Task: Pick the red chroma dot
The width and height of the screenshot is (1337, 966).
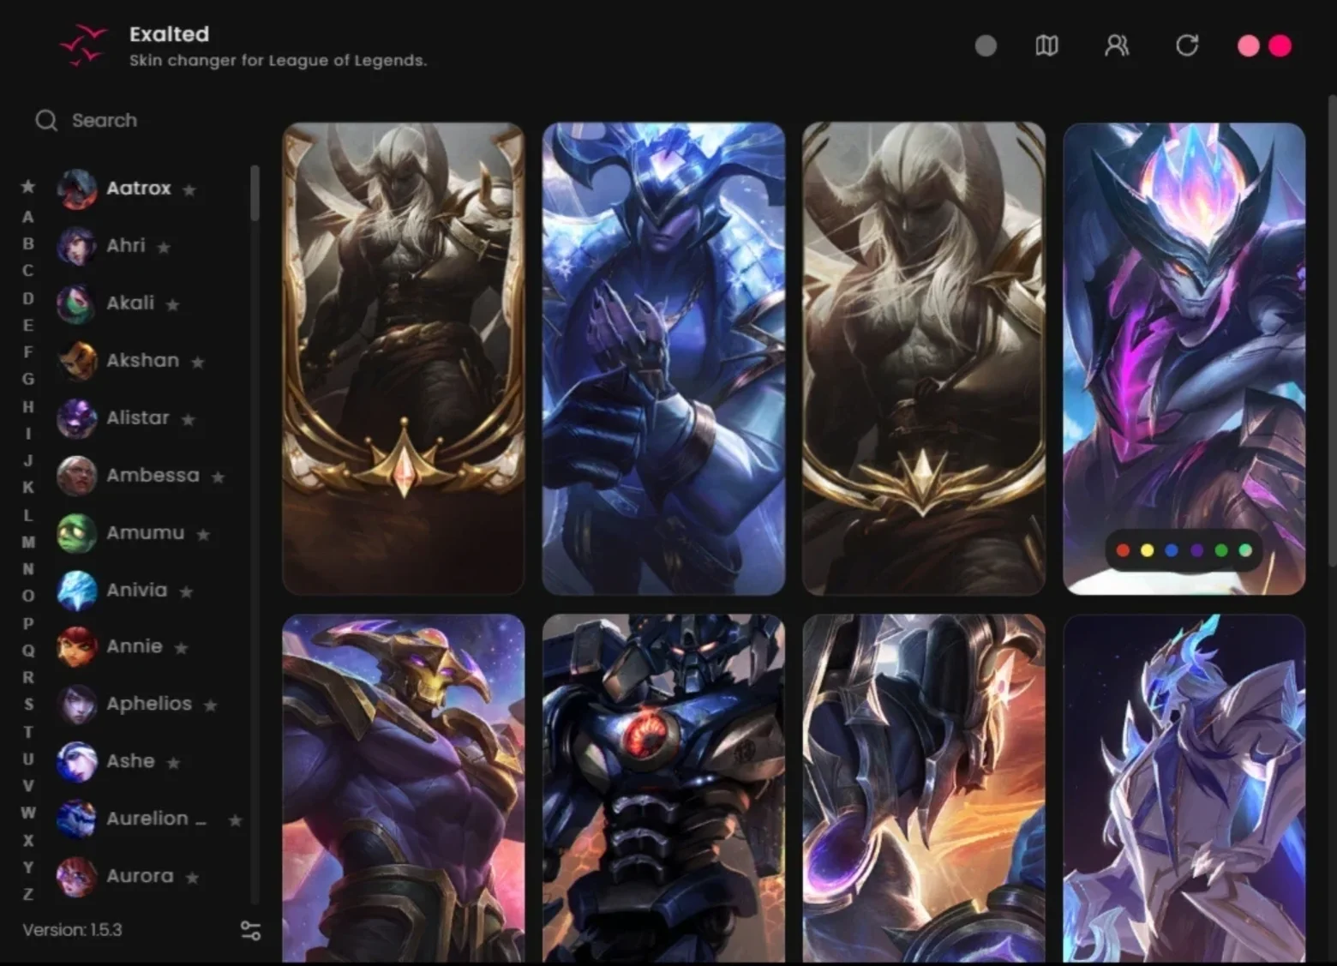Action: [1123, 550]
